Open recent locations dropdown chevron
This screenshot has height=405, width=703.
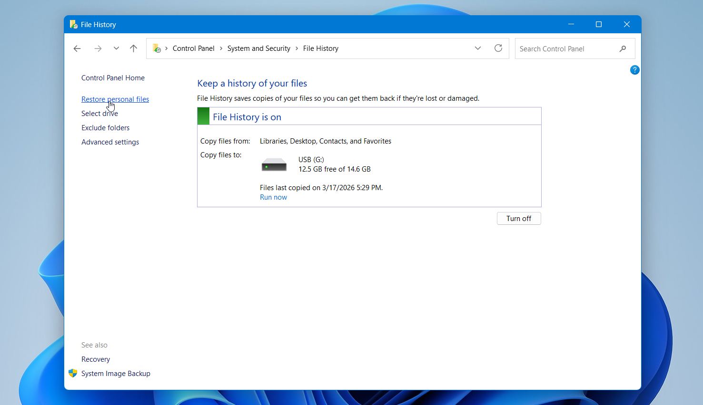pyautogui.click(x=116, y=48)
